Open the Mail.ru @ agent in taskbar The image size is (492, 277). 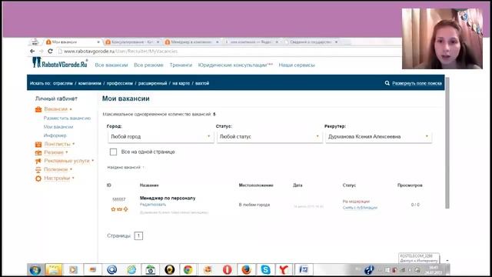[112, 270]
